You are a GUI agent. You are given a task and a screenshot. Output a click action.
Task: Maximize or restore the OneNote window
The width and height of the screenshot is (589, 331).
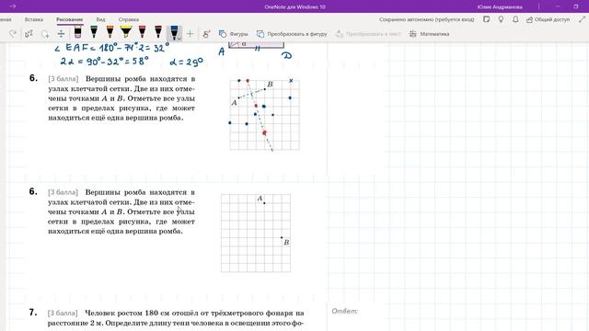pos(576,6)
